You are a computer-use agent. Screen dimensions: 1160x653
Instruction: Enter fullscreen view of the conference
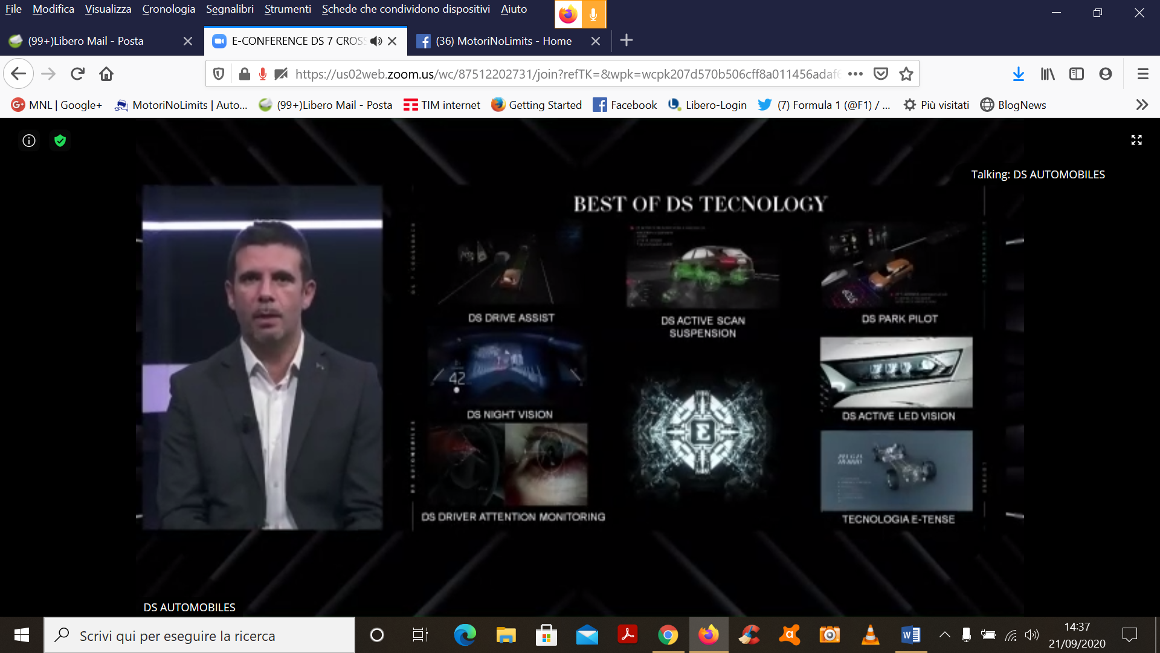1136,140
